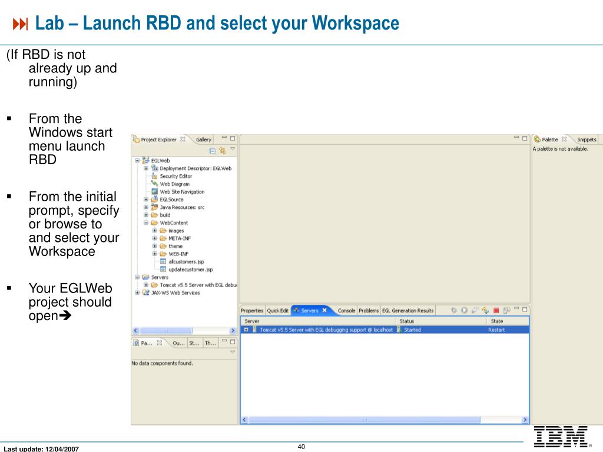Image resolution: width=603 pixels, height=452 pixels.
Task: Click the Server column header
Action: pyautogui.click(x=319, y=321)
